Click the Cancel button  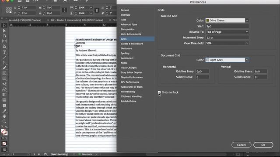point(241,145)
